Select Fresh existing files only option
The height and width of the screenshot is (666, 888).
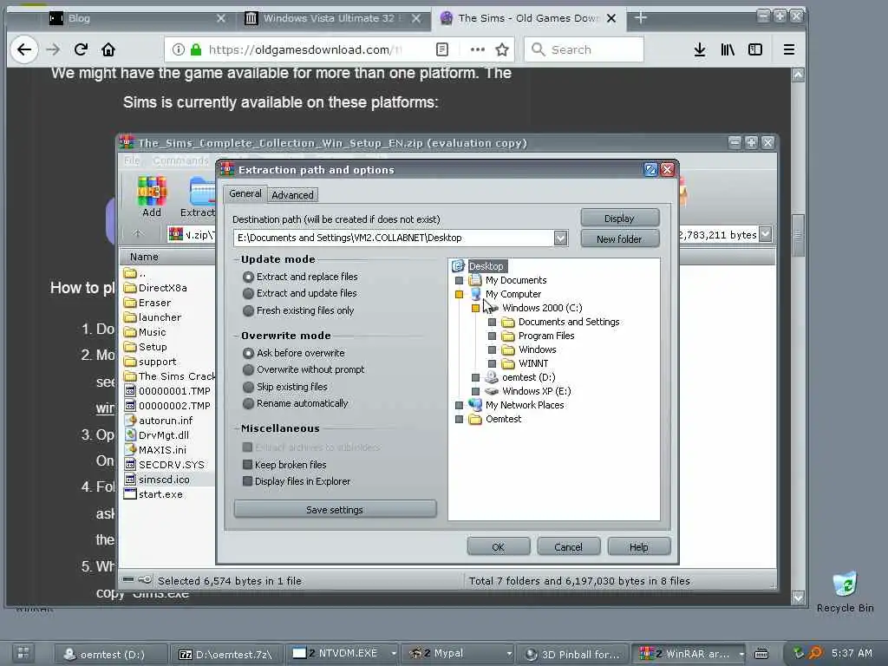coord(298,310)
